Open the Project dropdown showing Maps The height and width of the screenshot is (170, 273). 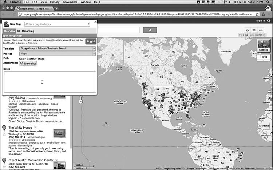tap(58, 54)
